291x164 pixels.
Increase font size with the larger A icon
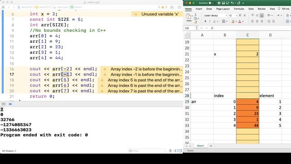[240, 15]
